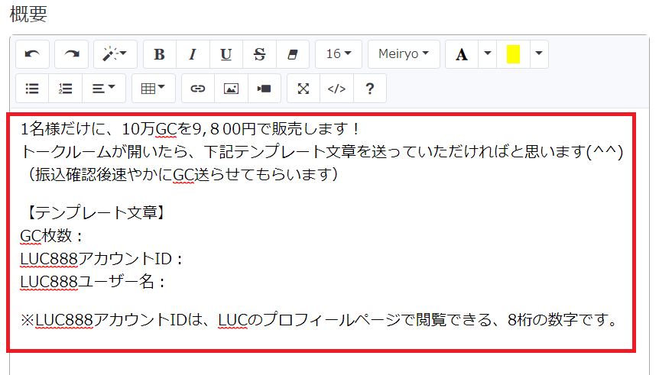Place cursor after 'LUC888アカウントID：' line
659x375 pixels.
pyautogui.click(x=183, y=259)
